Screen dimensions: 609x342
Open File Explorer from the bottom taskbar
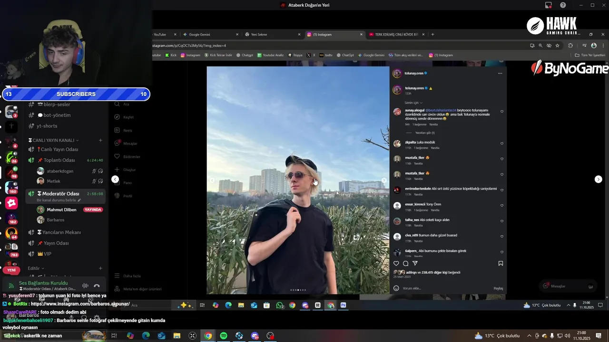point(177,336)
